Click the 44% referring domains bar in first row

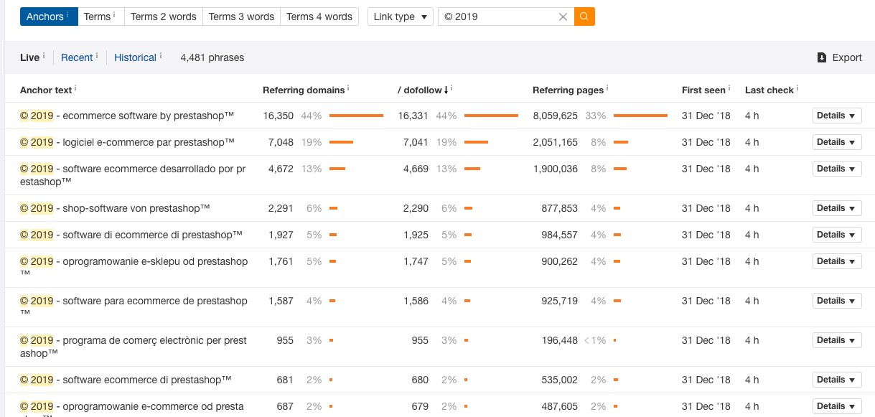tap(356, 116)
